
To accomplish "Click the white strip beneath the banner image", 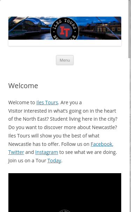I will point(65,43).
